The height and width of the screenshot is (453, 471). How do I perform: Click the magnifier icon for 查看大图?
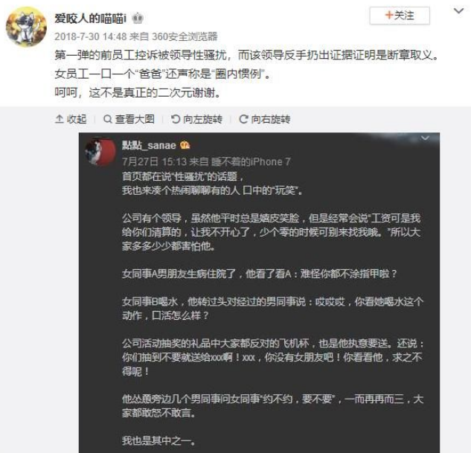pos(107,119)
